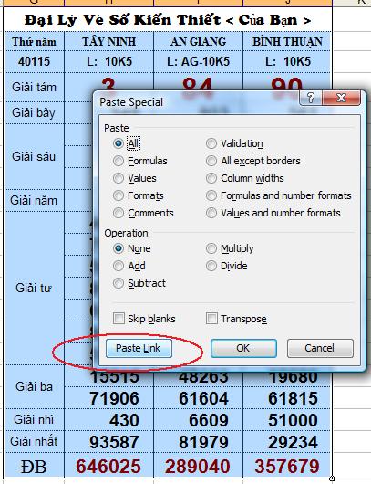Screen dimensions: 371x484
Task: Click the help question mark icon
Action: (x=311, y=98)
